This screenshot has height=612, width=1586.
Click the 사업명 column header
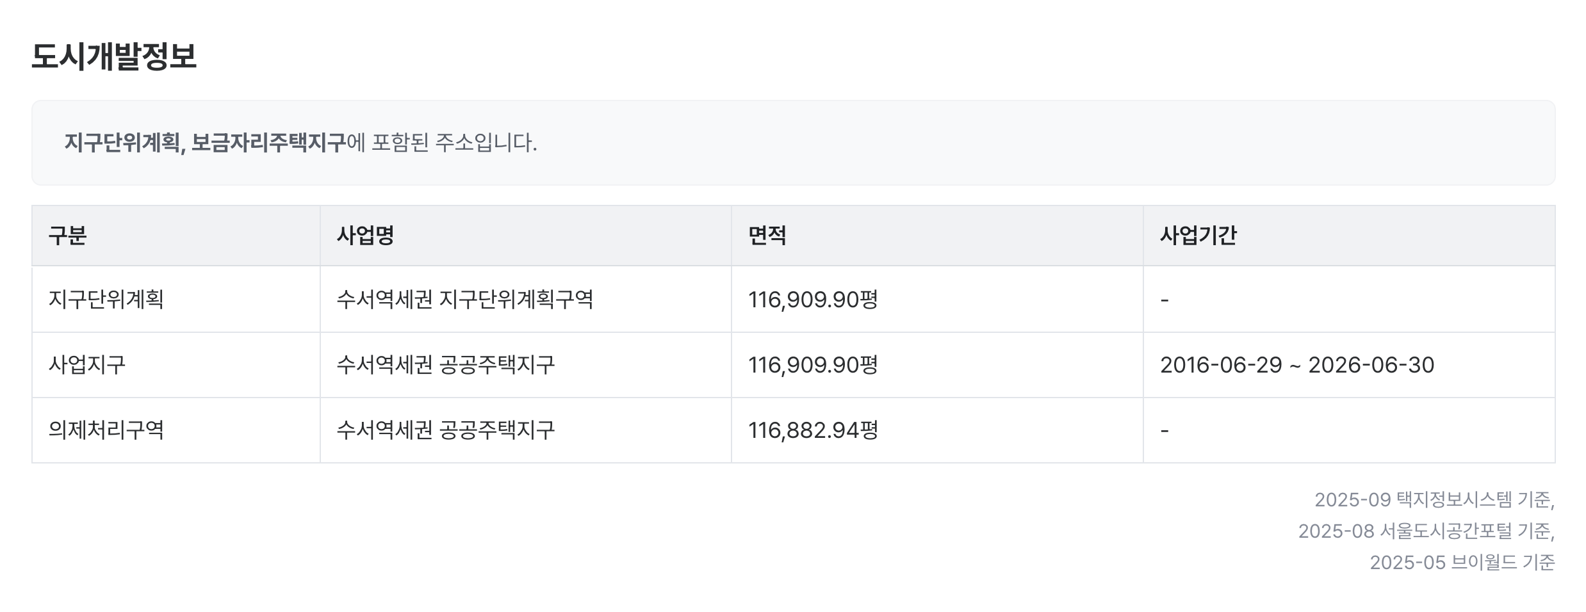click(365, 236)
